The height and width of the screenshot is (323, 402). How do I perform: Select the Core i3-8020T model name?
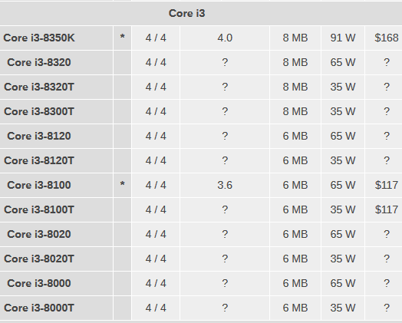[x=39, y=259]
